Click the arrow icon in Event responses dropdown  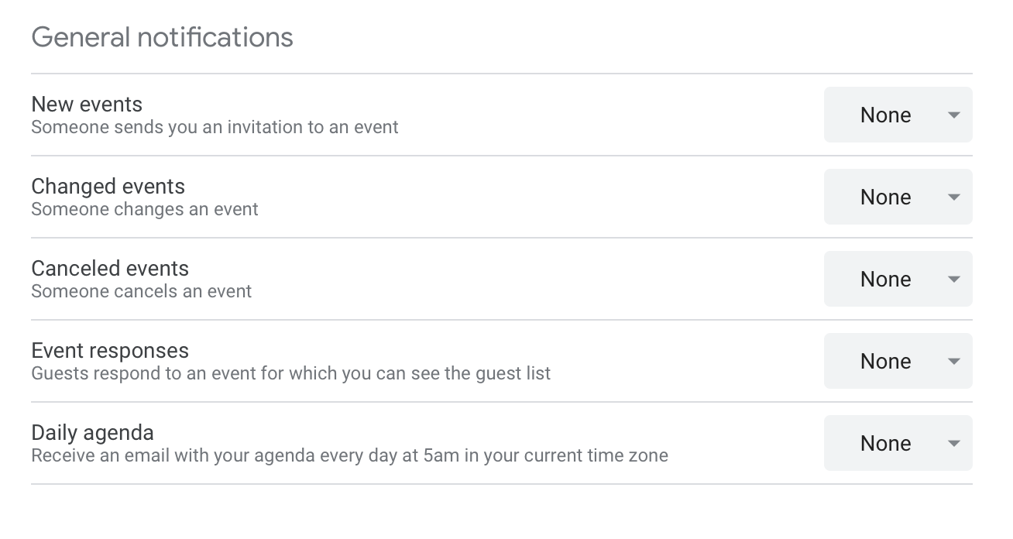pyautogui.click(x=954, y=362)
